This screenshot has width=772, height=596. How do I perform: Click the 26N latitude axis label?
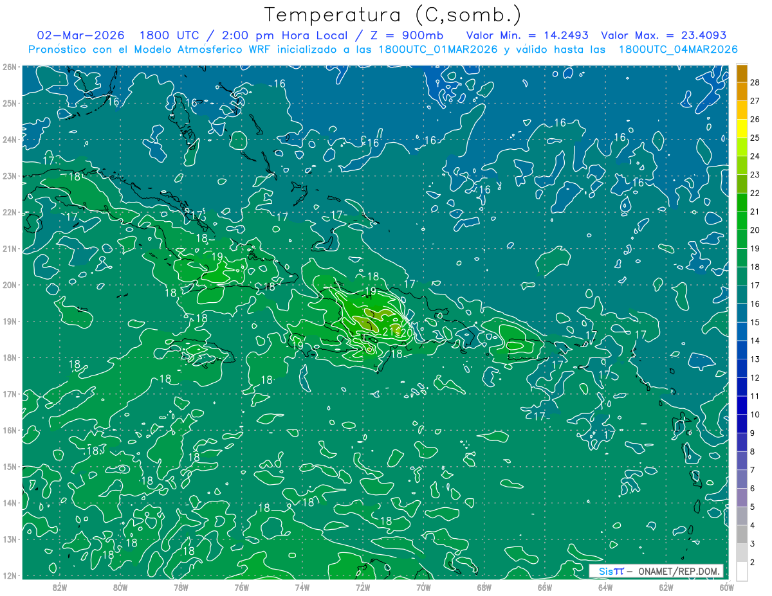pyautogui.click(x=9, y=67)
